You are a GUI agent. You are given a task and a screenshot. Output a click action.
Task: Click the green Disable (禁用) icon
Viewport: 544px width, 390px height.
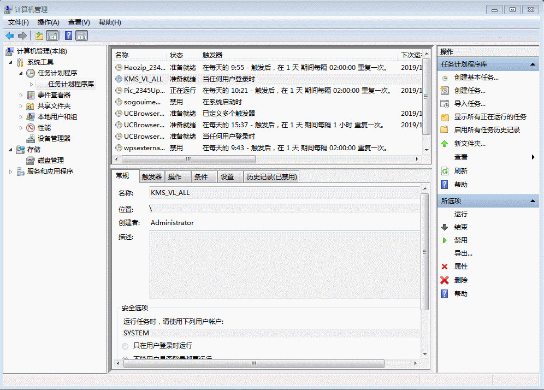coord(445,240)
